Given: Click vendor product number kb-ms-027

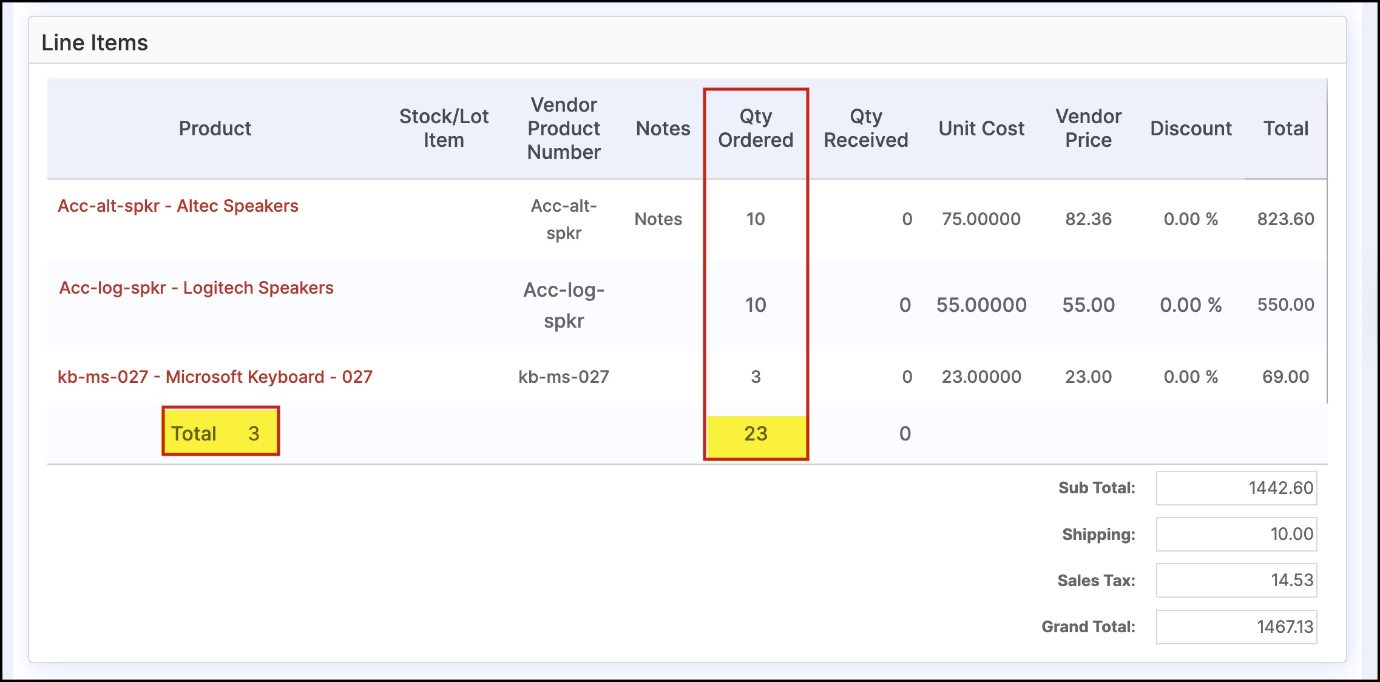Looking at the screenshot, I should tap(564, 377).
